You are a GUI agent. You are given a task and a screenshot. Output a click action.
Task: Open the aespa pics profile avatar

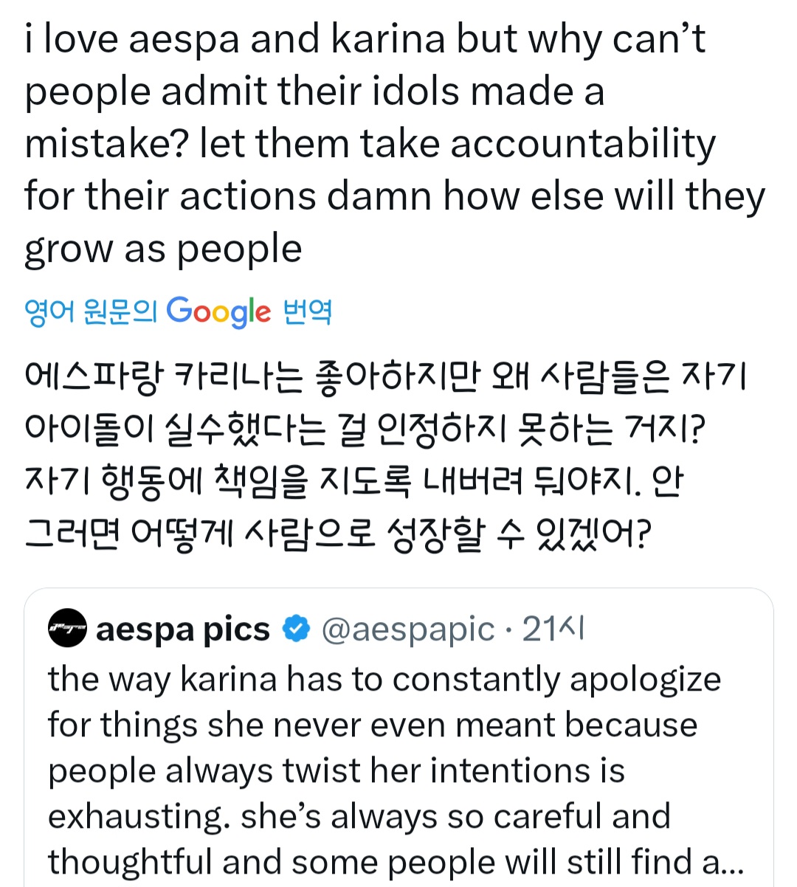click(x=68, y=629)
